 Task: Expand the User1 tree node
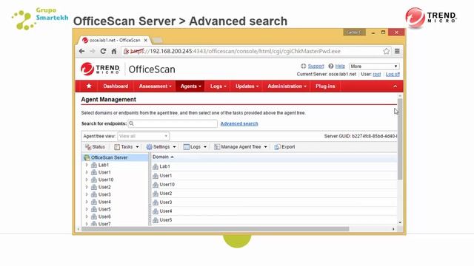click(87, 172)
